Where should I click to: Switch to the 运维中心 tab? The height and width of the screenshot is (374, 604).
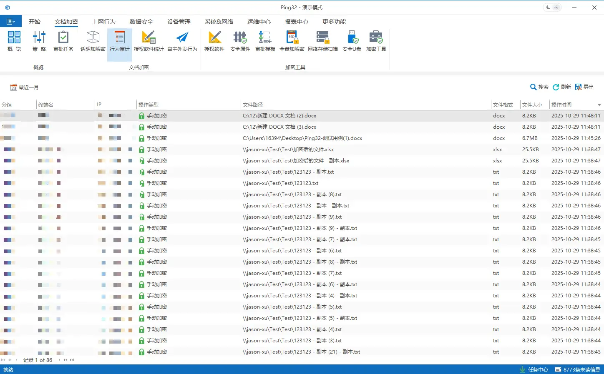(x=259, y=22)
